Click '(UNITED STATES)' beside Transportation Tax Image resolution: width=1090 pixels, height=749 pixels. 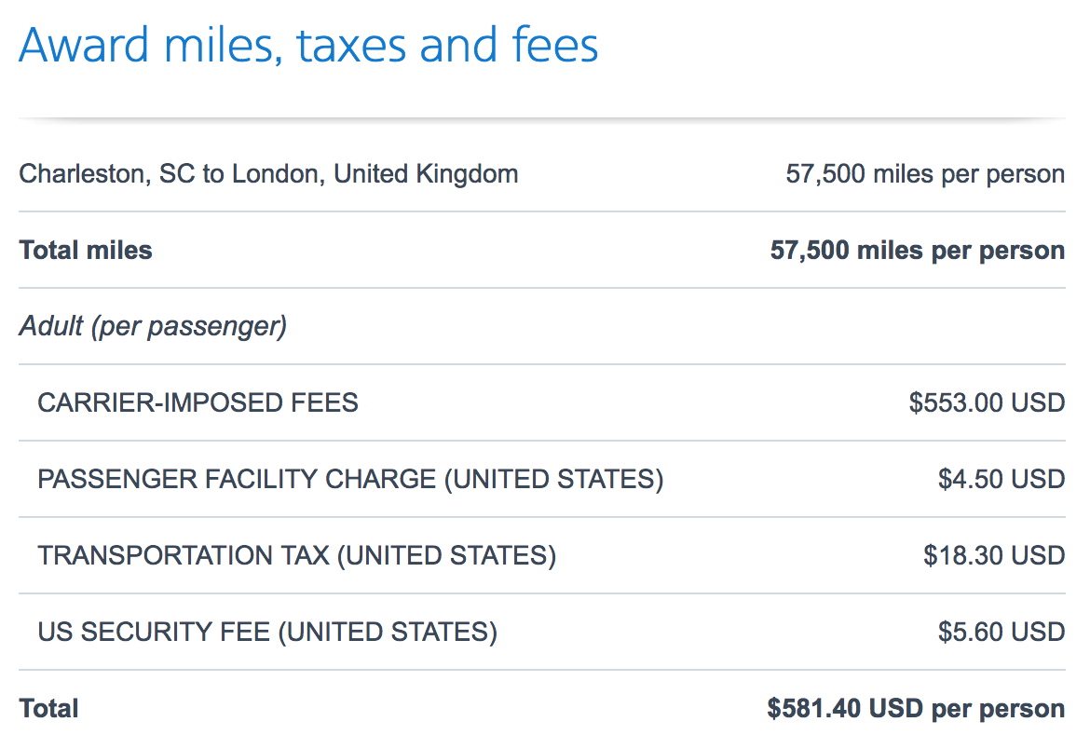(446, 556)
